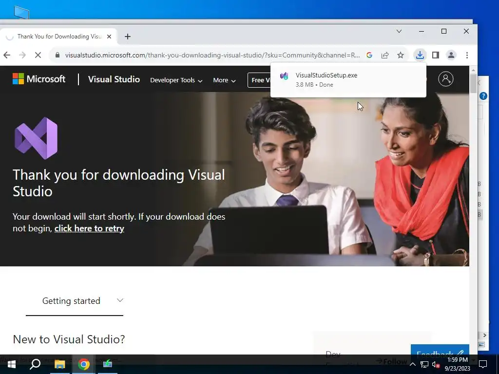Share this page using the share icon

click(385, 55)
